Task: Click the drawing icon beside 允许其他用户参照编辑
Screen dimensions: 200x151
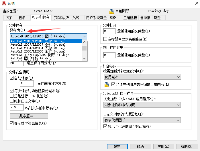Action: [x=107, y=84]
